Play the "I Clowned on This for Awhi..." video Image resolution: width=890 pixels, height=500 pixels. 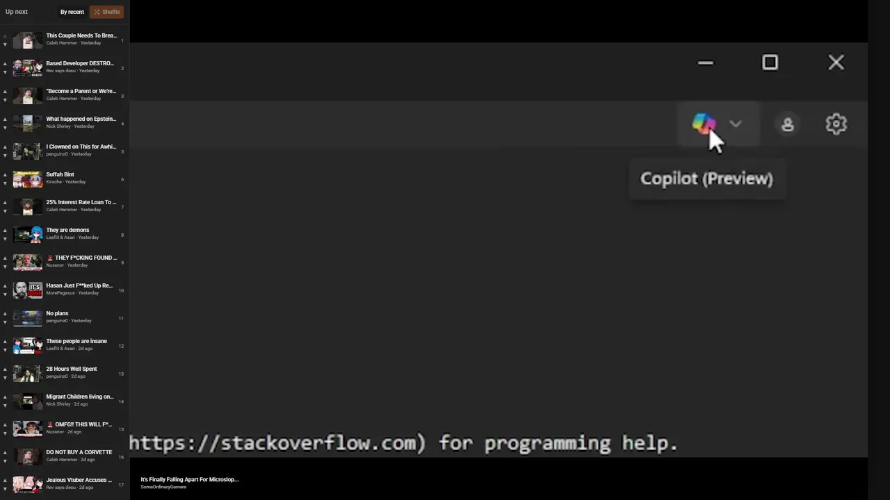(81, 147)
